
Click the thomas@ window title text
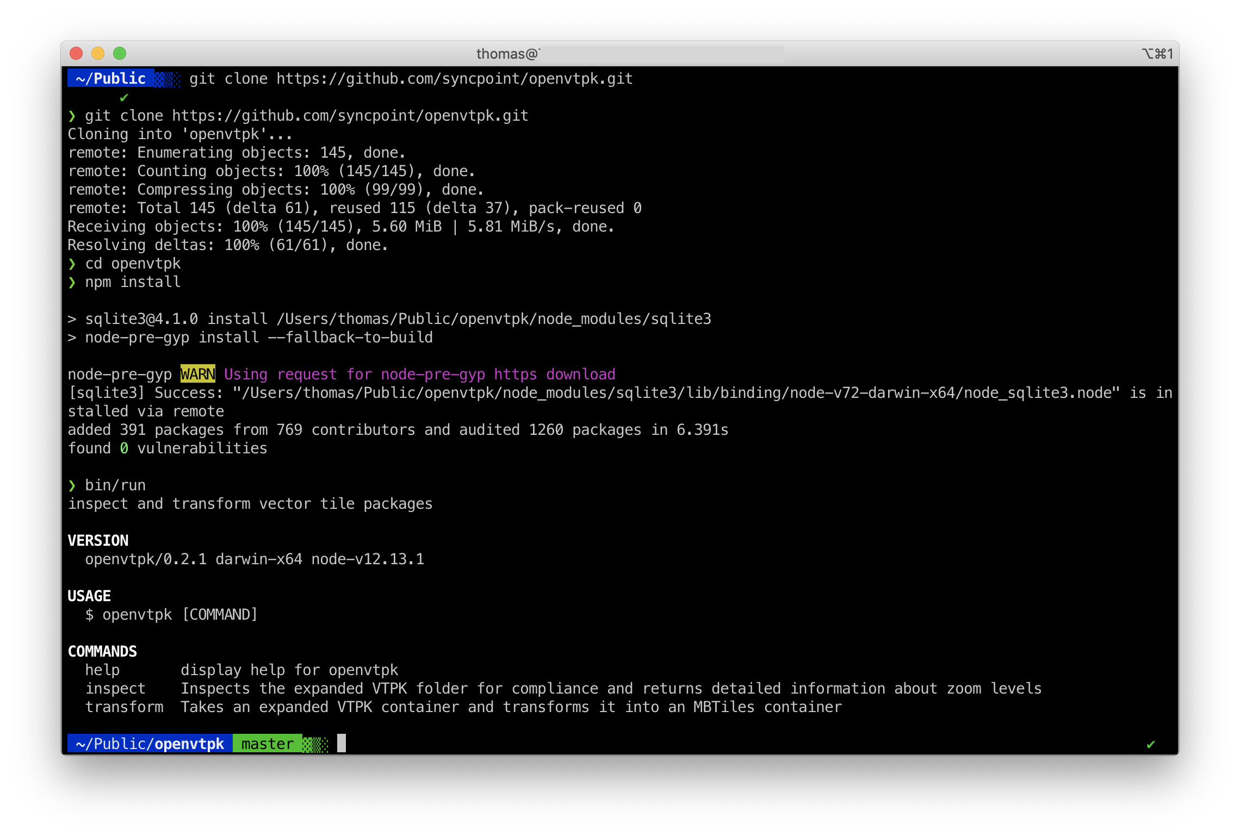point(507,54)
